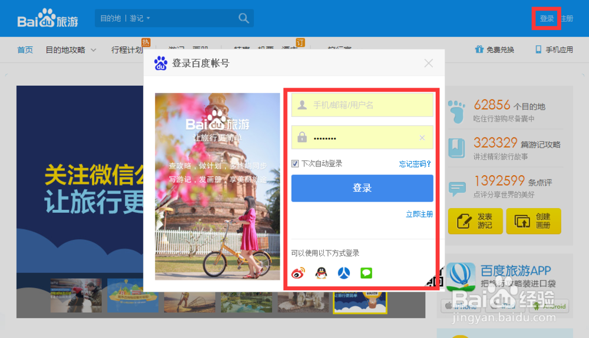Click the 1392599 条点评 stat
The height and width of the screenshot is (338, 589).
[x=512, y=181]
